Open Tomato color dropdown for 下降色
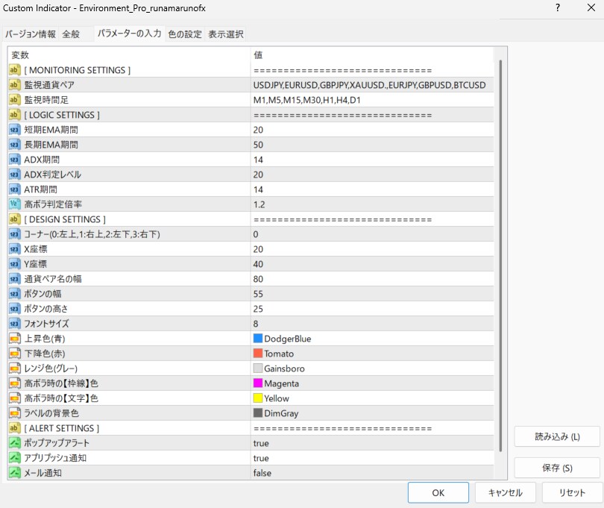604x508 pixels. pos(372,354)
